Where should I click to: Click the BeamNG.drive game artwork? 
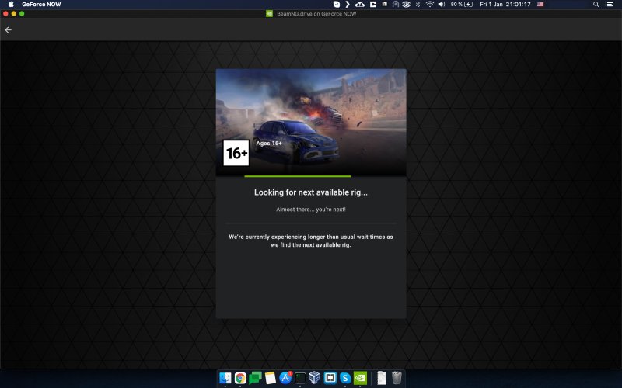coord(311,116)
